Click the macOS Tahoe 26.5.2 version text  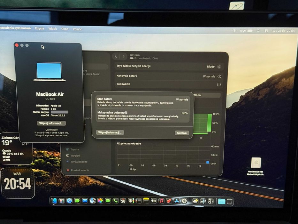(58, 116)
